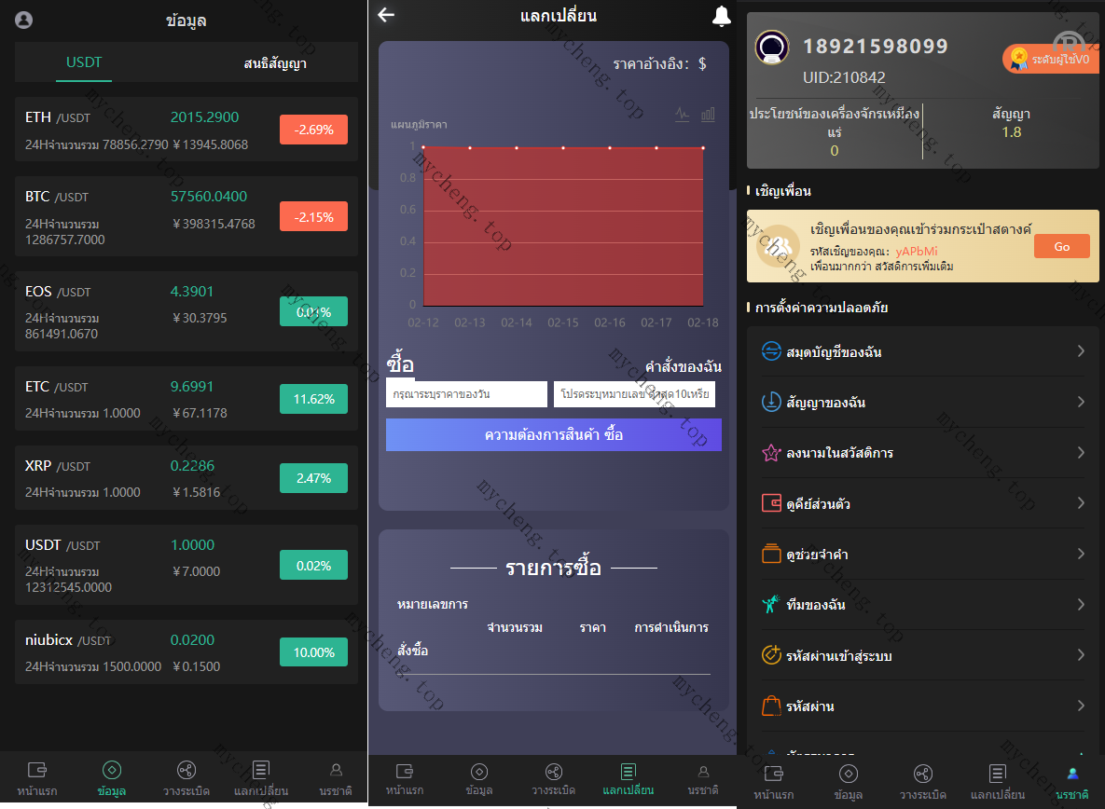Click the astronaut avatar next to 18921598099
Viewport: 1105px width, 809px height.
pos(772,48)
